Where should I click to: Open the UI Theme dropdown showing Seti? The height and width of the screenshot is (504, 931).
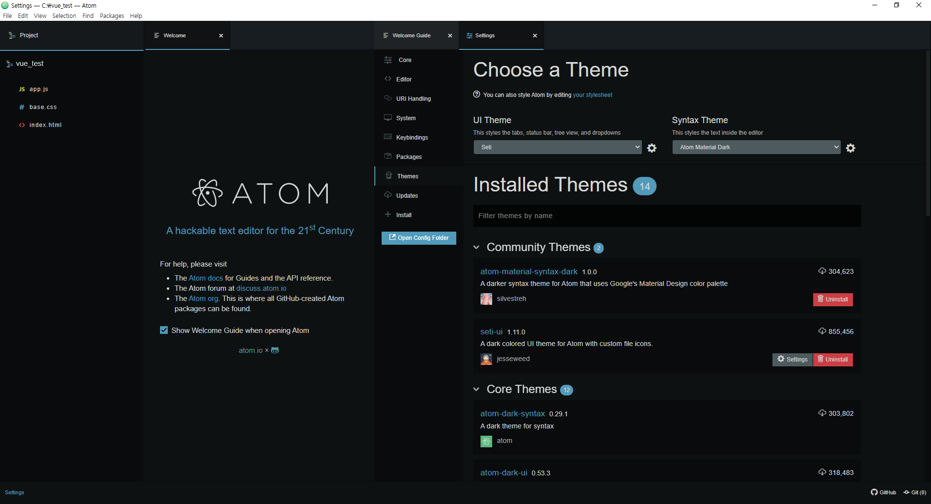pyautogui.click(x=558, y=147)
